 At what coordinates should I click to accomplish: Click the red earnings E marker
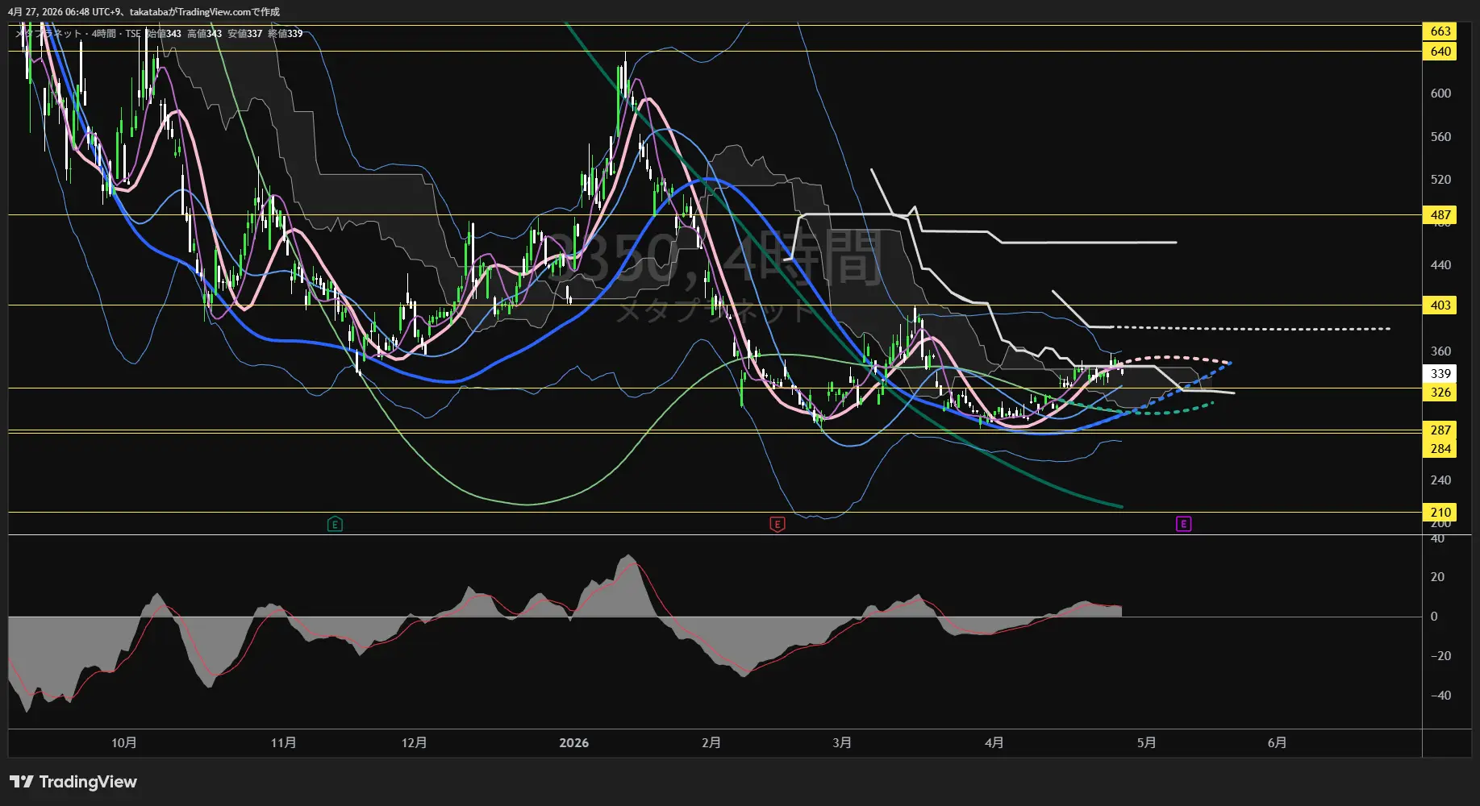pyautogui.click(x=777, y=525)
